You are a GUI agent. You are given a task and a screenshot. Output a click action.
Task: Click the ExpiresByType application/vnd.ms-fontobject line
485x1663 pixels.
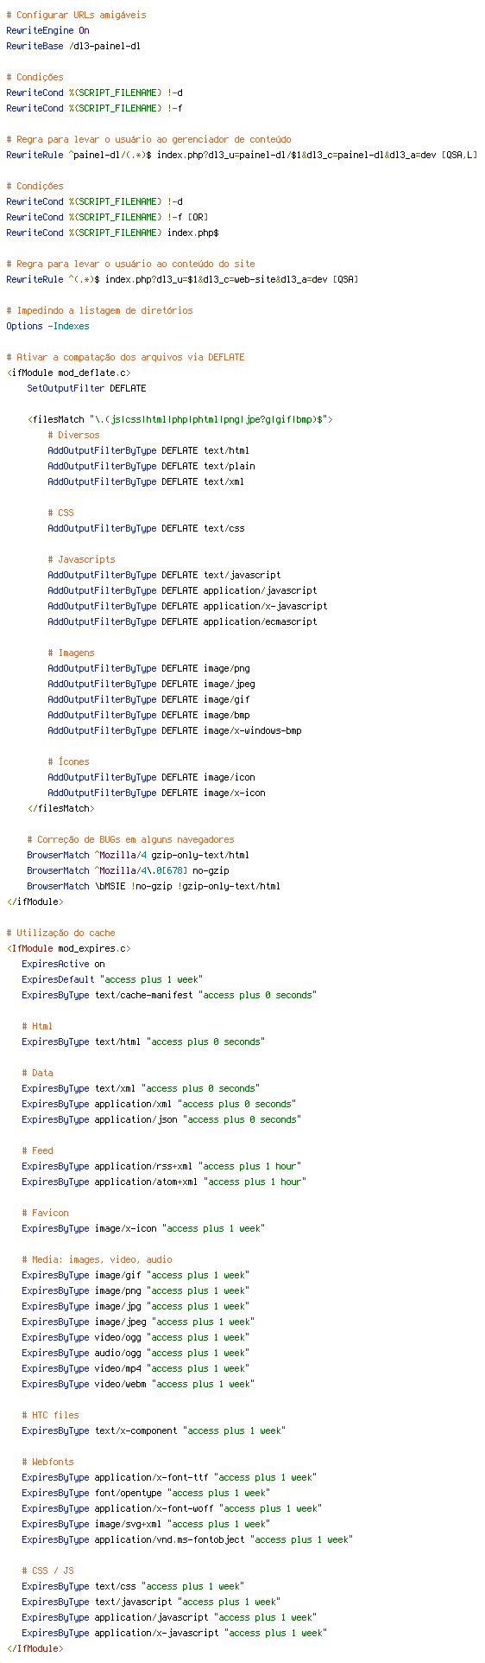(187, 1539)
